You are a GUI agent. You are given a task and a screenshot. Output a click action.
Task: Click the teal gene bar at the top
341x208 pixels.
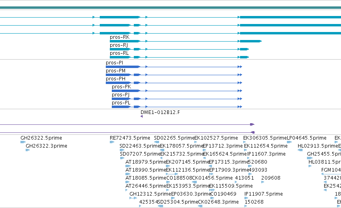pos(171,8)
